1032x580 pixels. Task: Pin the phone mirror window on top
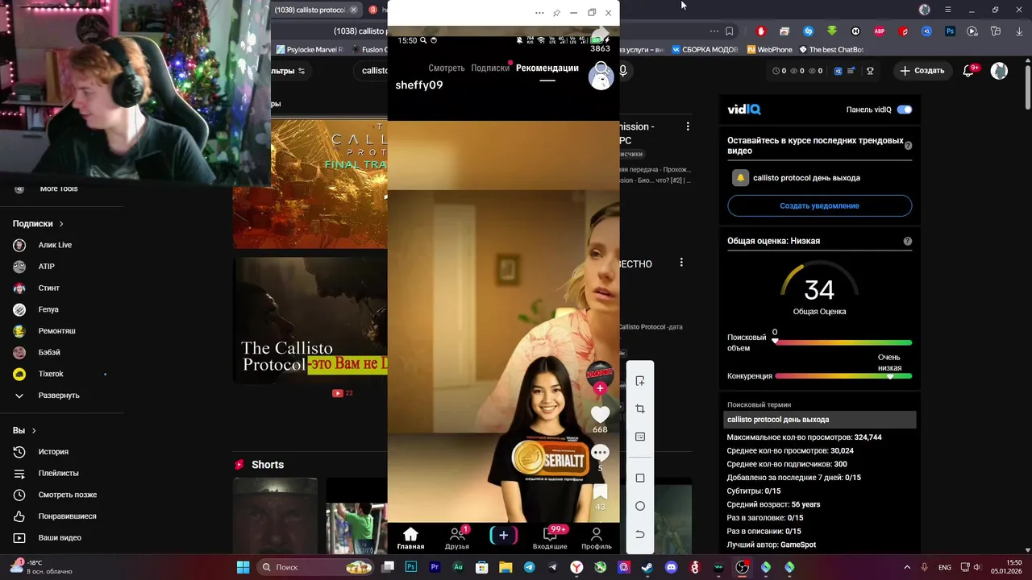(556, 13)
